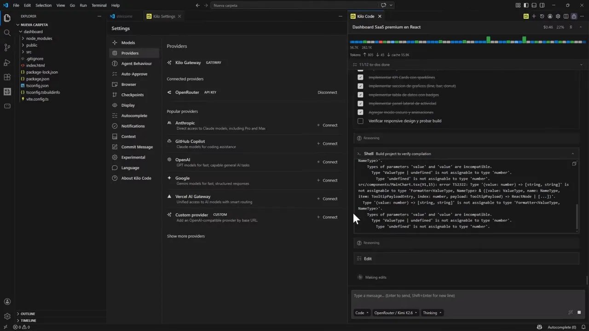This screenshot has width=589, height=331.
Task: Select Checkpoints settings section
Action: pos(134,95)
